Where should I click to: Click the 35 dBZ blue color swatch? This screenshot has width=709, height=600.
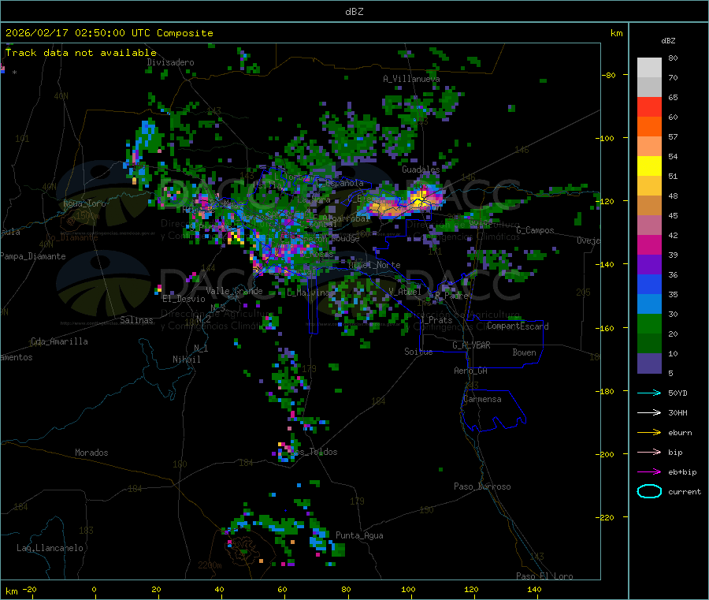coord(649,284)
